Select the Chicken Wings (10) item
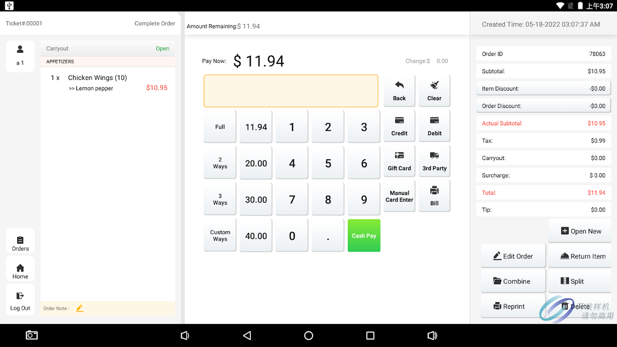The height and width of the screenshot is (347, 617). [97, 78]
